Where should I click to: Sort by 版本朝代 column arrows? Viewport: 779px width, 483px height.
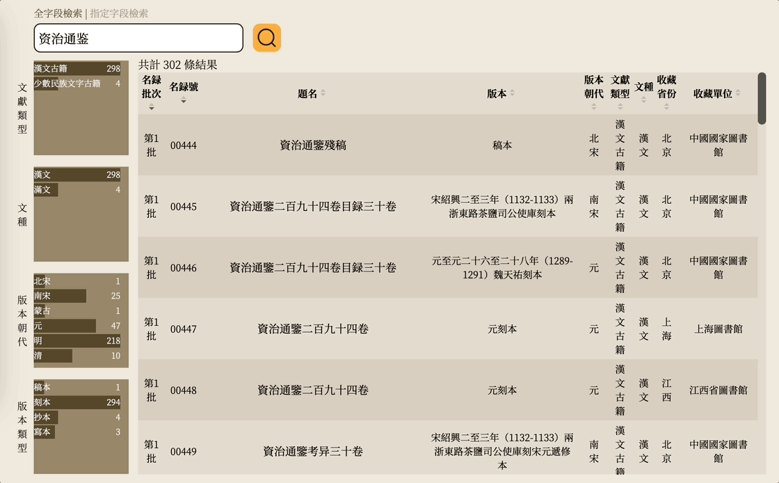point(594,106)
